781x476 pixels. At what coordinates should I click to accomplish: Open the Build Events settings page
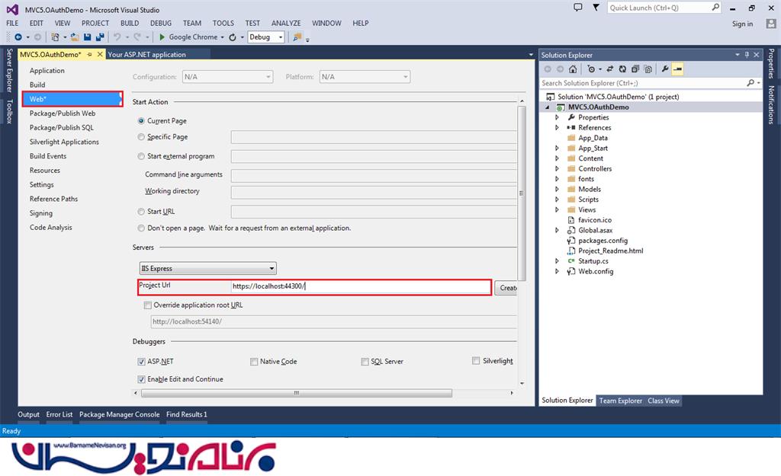coord(48,156)
